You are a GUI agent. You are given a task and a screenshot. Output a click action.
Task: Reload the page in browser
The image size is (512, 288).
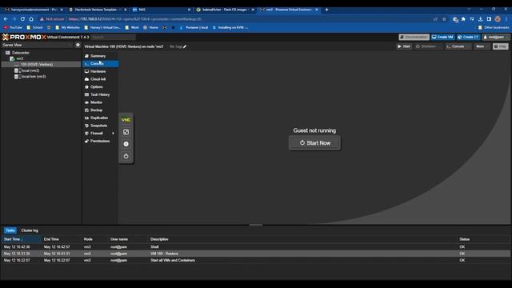click(x=22, y=19)
